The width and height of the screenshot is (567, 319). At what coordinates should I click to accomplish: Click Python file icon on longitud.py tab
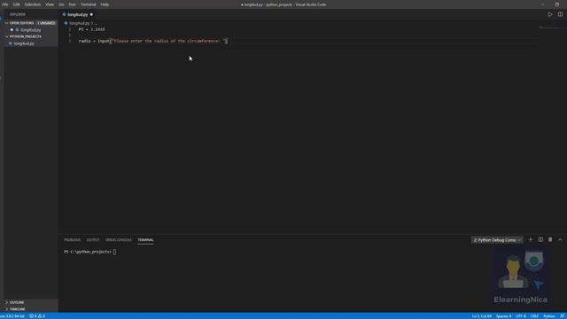64,15
